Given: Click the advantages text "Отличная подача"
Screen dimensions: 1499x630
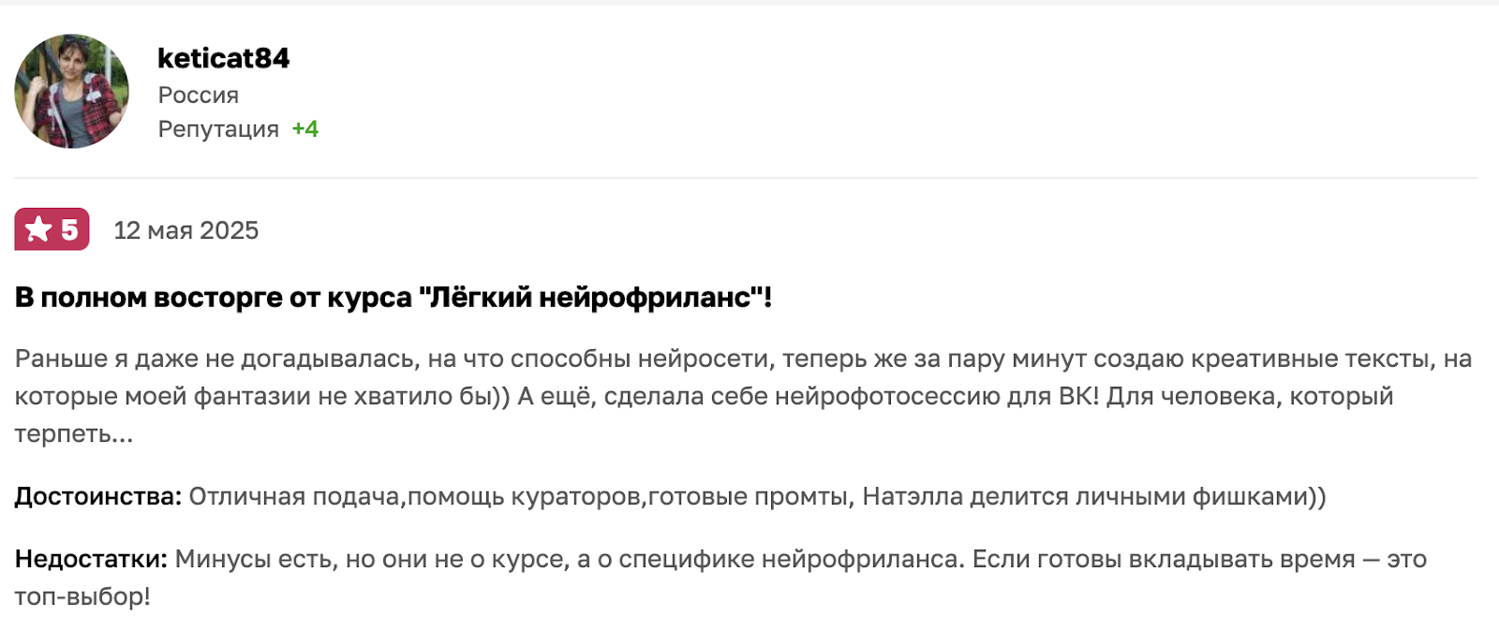Looking at the screenshot, I should pos(294,496).
